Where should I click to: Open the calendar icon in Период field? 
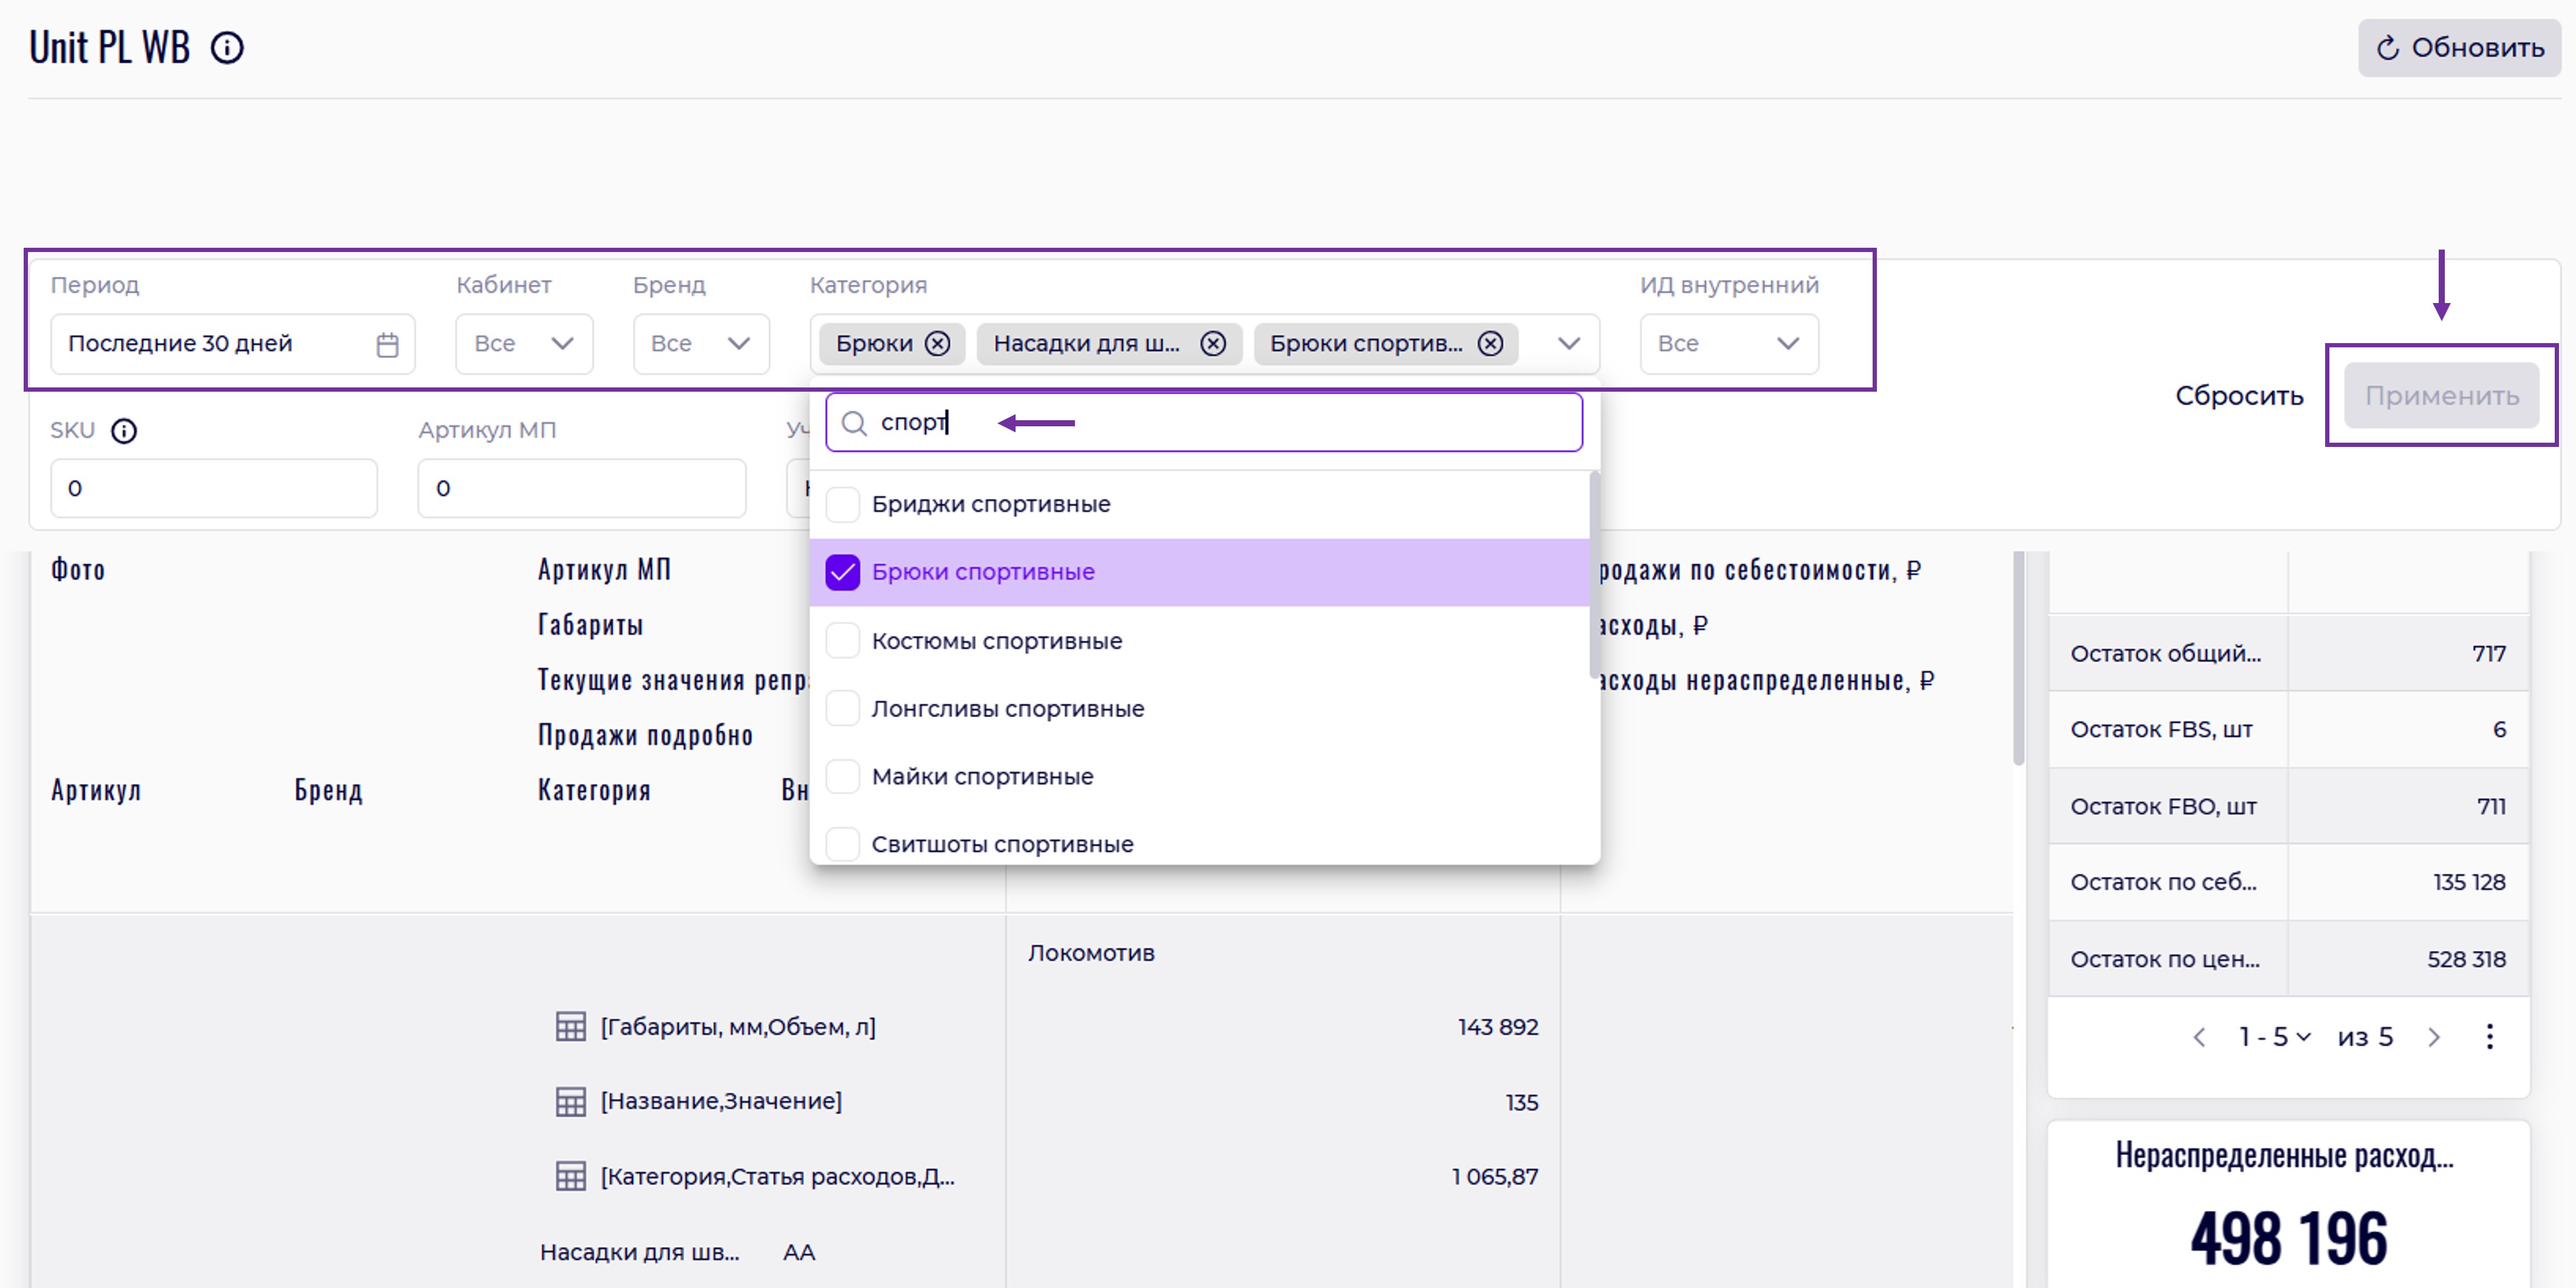point(387,344)
